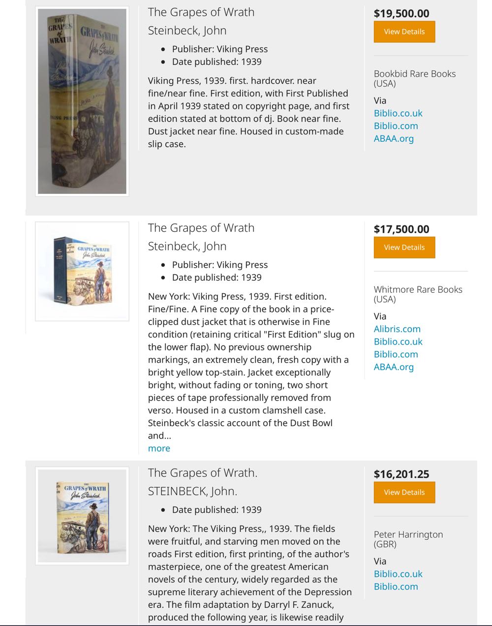Open Biblio.co.uk under Whitmore Rare Books

point(398,342)
